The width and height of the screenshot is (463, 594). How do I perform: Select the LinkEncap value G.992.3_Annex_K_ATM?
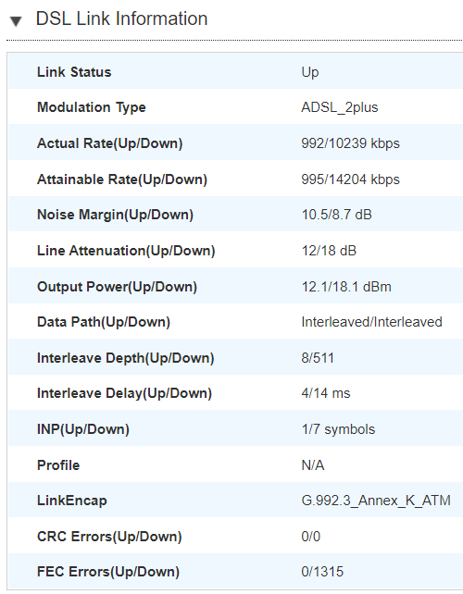pyautogui.click(x=376, y=501)
